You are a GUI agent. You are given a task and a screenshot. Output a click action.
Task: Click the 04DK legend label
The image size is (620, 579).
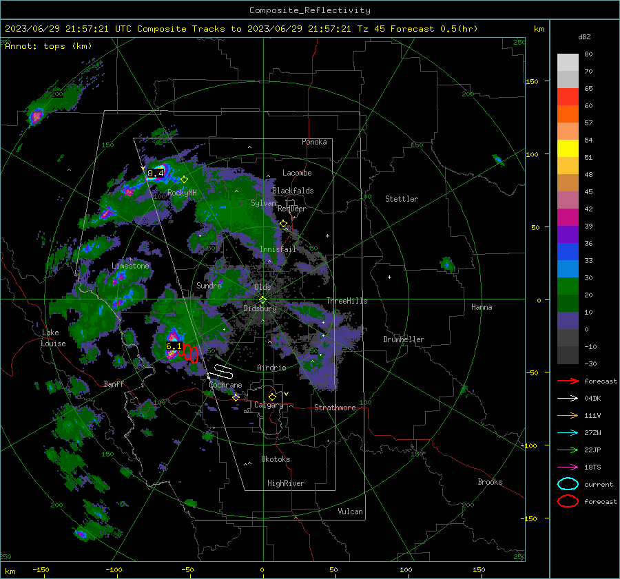592,399
